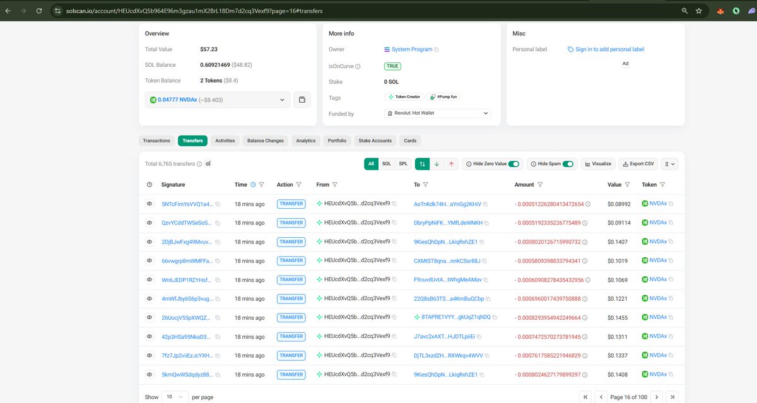Screen dimensions: 757x403
Task: Preview transaction 2DjBJwFxg49Mvuv with eye icon
Action: coord(150,242)
